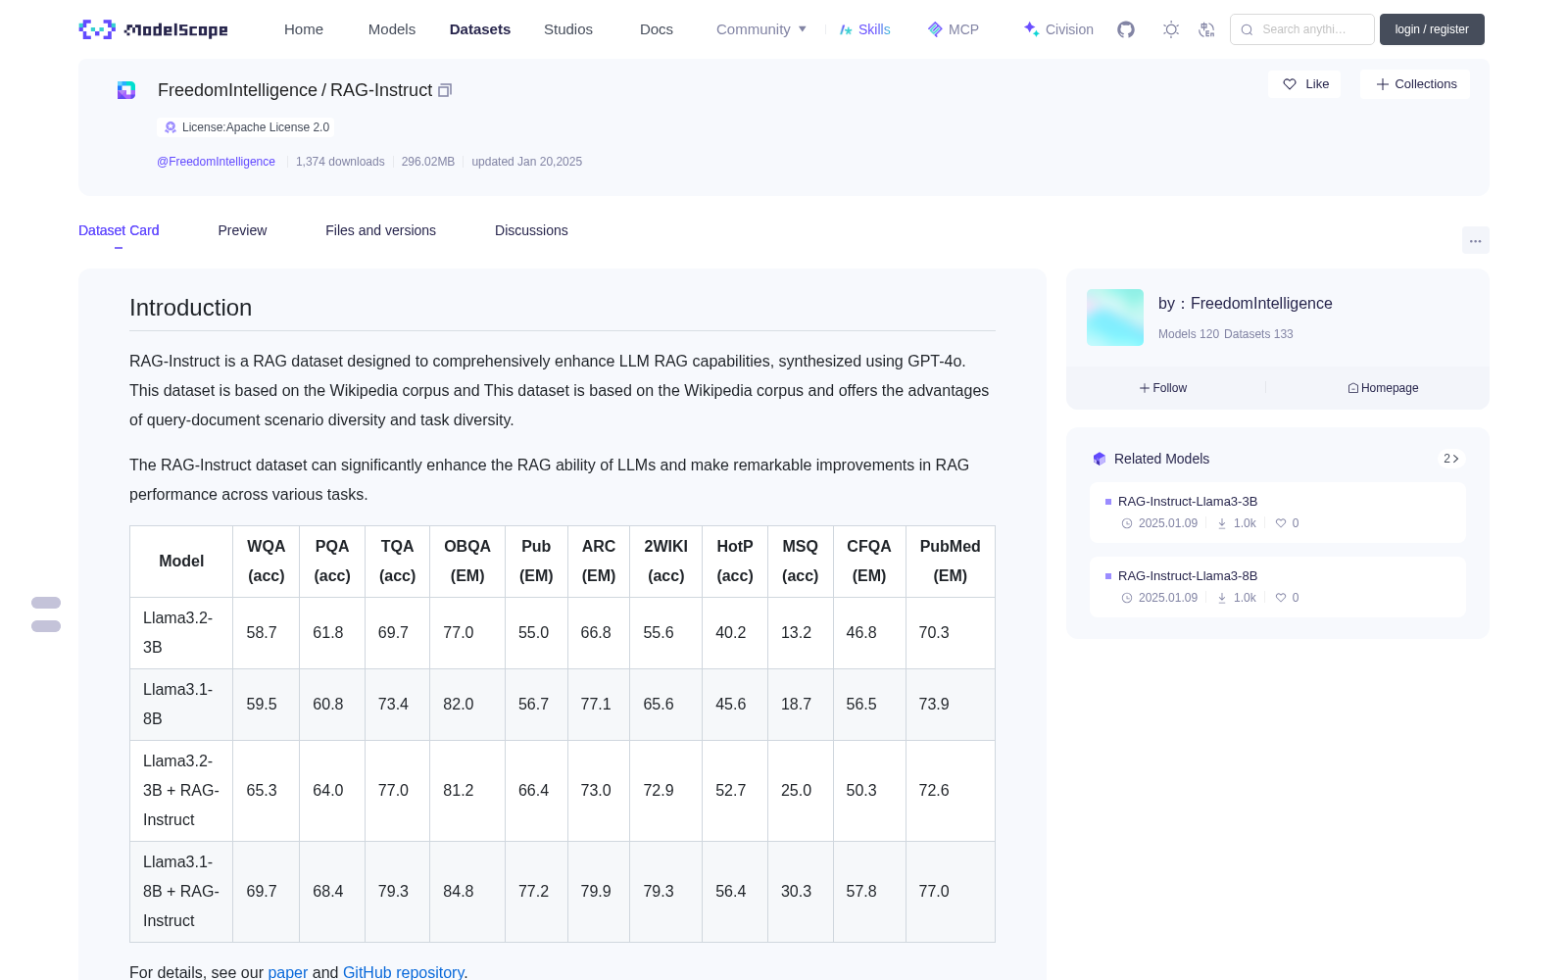Open Docs in navigation
Screen dimensions: 1568x980
pyautogui.click(x=657, y=29)
